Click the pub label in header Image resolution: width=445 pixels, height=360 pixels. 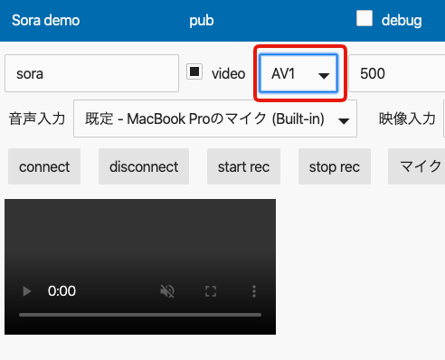click(x=202, y=21)
